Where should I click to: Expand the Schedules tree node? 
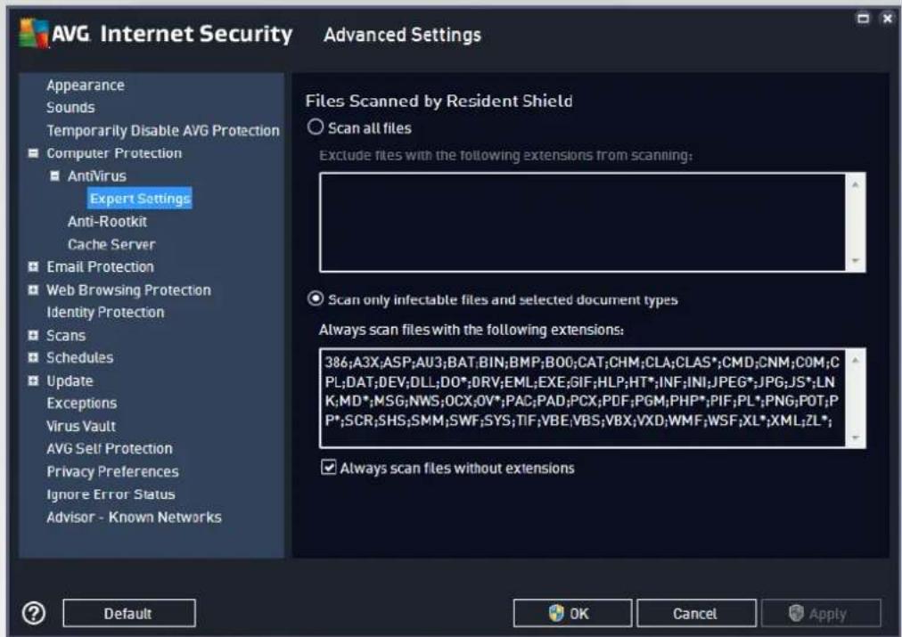[x=33, y=357]
